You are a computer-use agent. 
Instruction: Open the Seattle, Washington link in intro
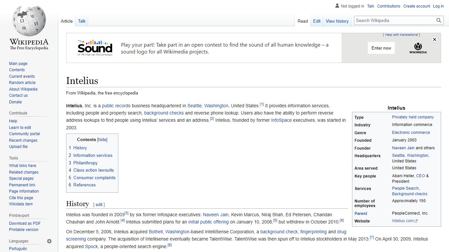coord(208,106)
